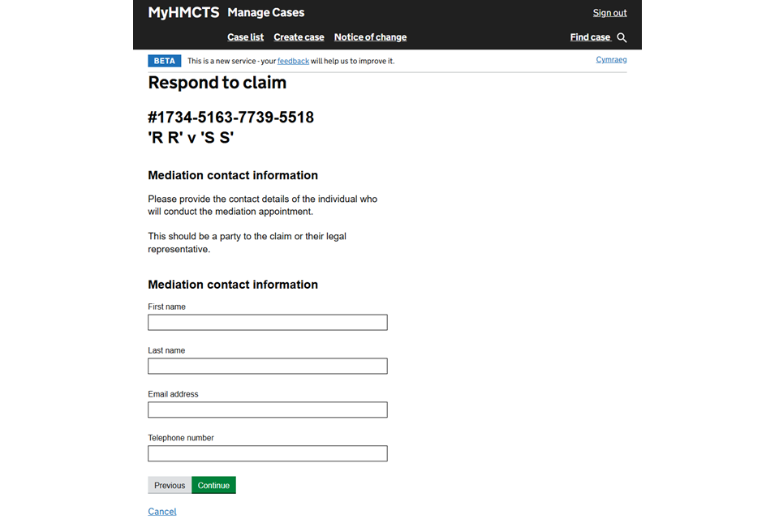Image resolution: width=779 pixels, height=519 pixels.
Task: Switch language to Cymraeg
Action: point(611,60)
